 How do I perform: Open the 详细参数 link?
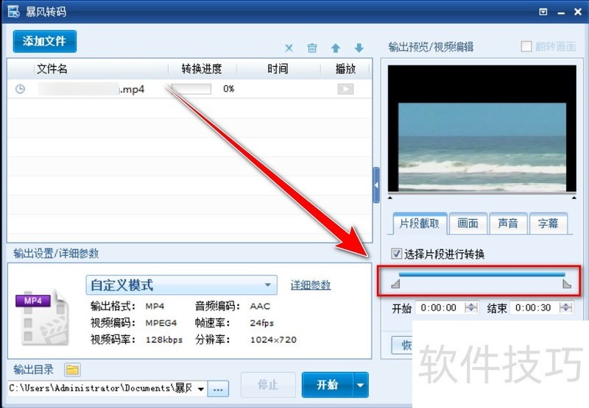point(311,285)
